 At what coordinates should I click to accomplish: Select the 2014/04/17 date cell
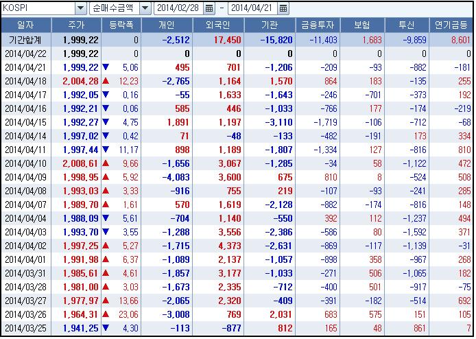[26, 95]
